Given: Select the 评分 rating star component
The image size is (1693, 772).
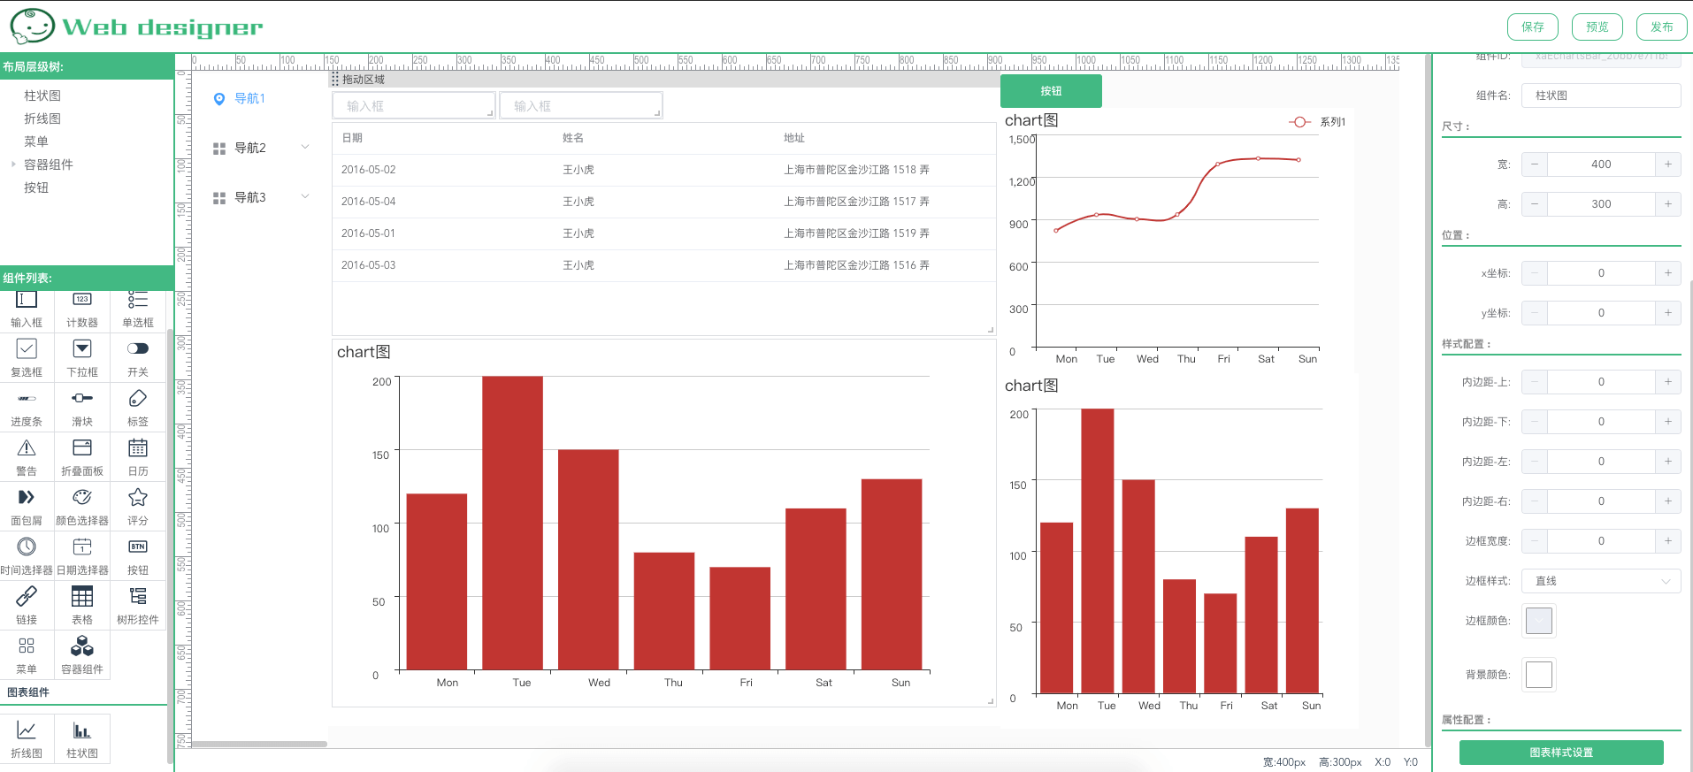Looking at the screenshot, I should [x=138, y=506].
